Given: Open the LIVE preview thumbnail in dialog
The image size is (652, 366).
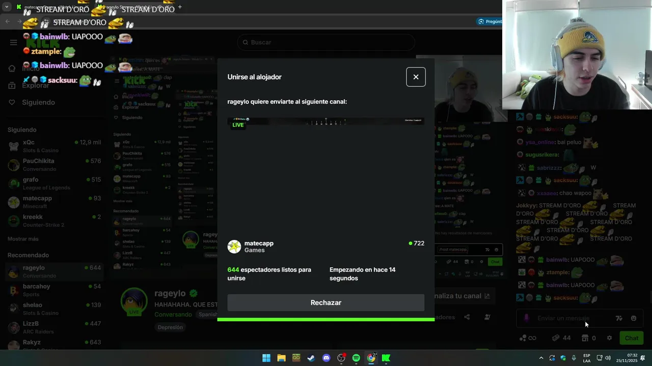Looking at the screenshot, I should tap(325, 173).
